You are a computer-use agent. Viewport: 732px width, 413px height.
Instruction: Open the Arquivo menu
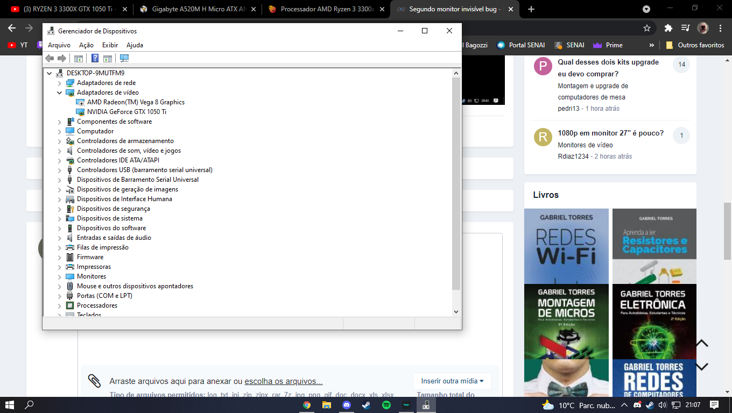59,45
